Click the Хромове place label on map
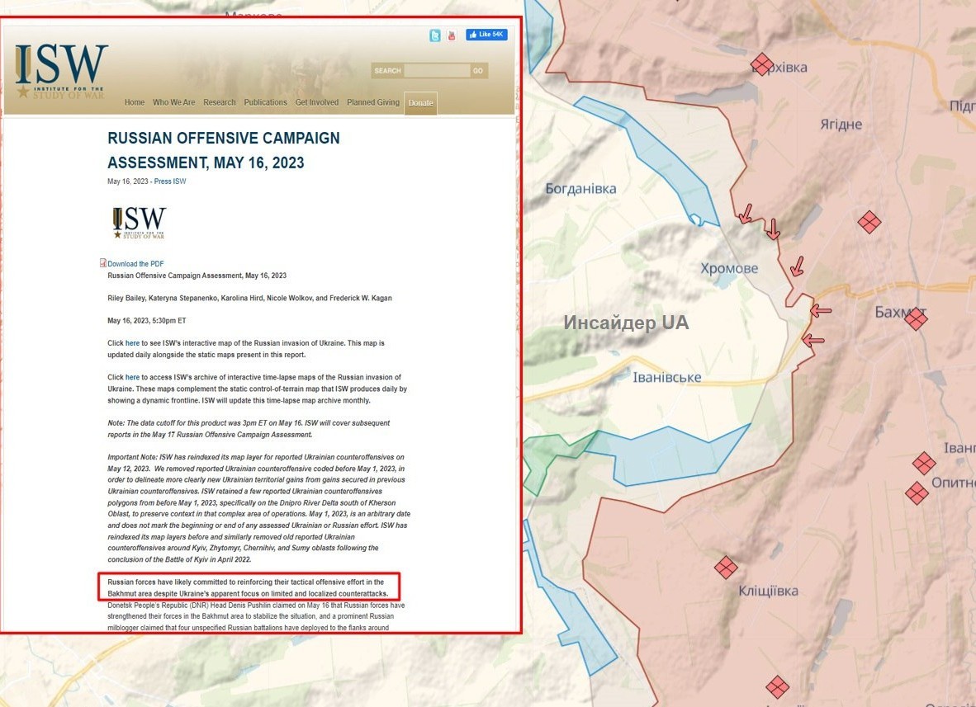 coord(729,268)
